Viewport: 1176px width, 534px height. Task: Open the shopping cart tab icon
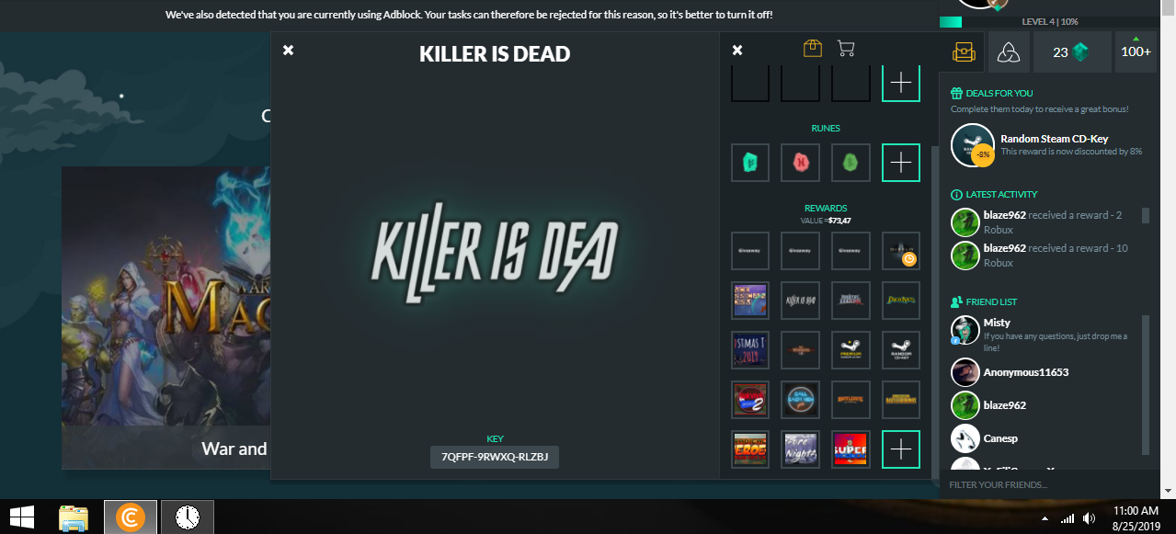pos(846,48)
